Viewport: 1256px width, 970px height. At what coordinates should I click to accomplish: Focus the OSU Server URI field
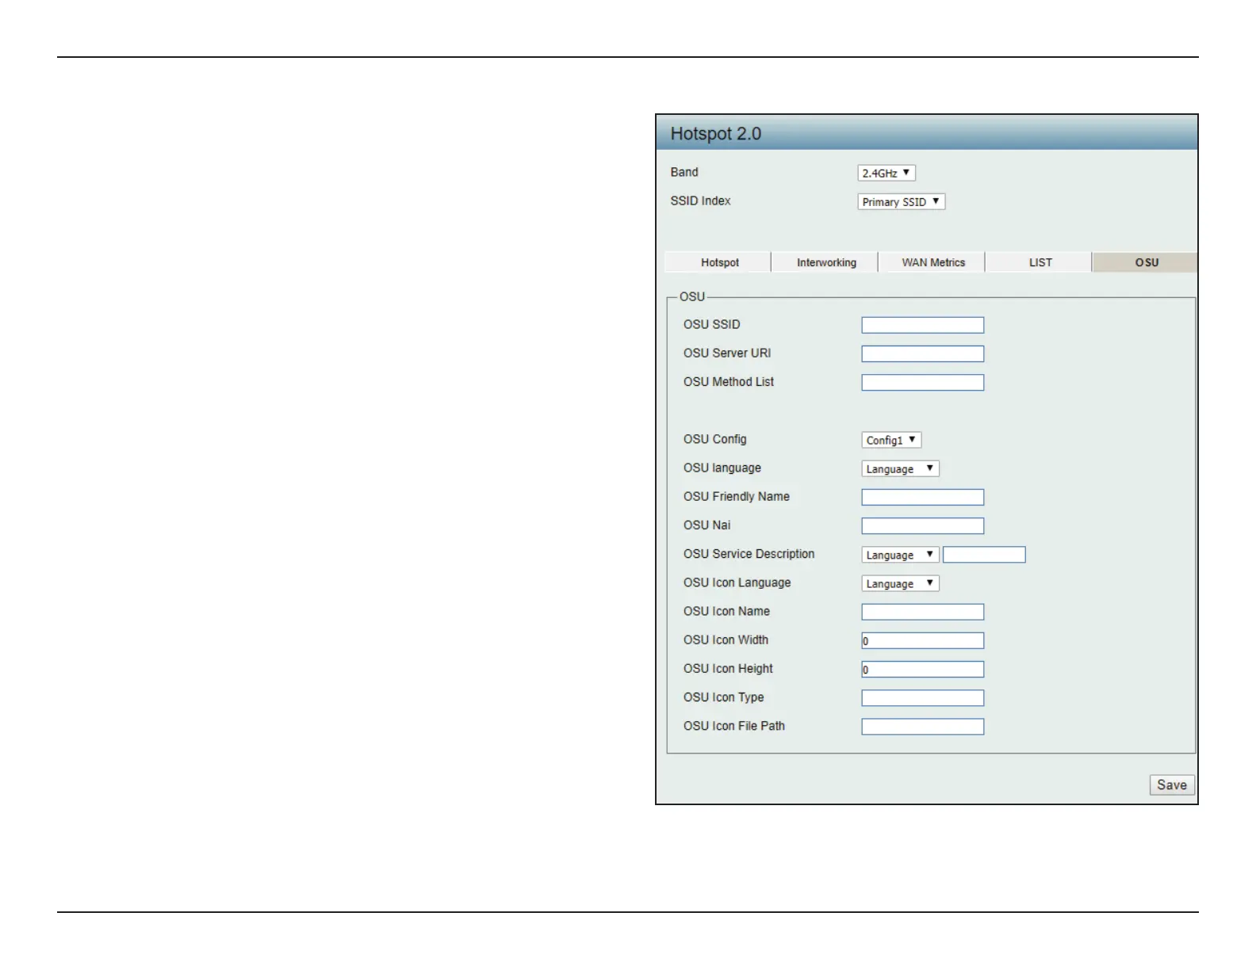(x=922, y=353)
